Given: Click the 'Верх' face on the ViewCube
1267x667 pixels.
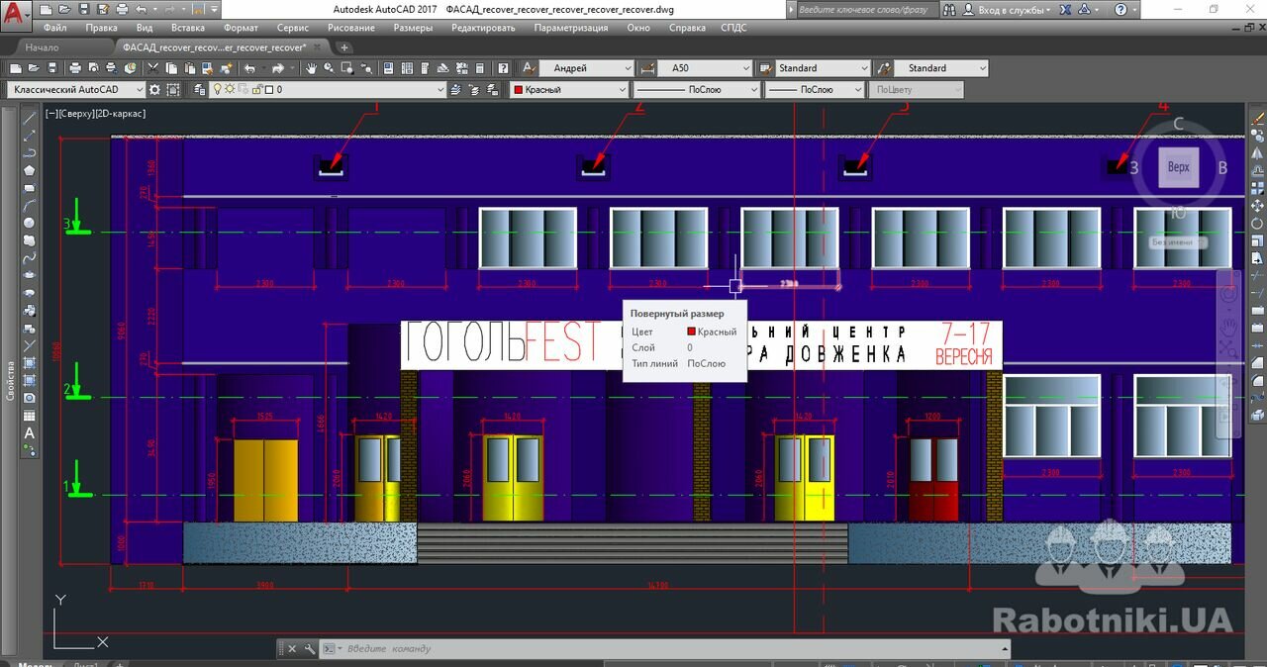Looking at the screenshot, I should [x=1178, y=167].
